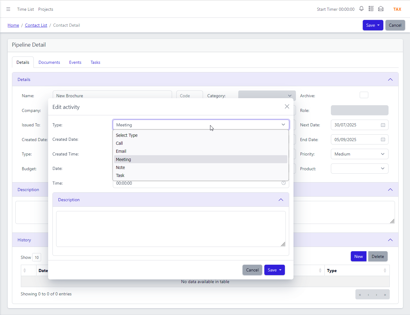Open the activity Type dropdown
This screenshot has width=410, height=315.
click(x=201, y=125)
